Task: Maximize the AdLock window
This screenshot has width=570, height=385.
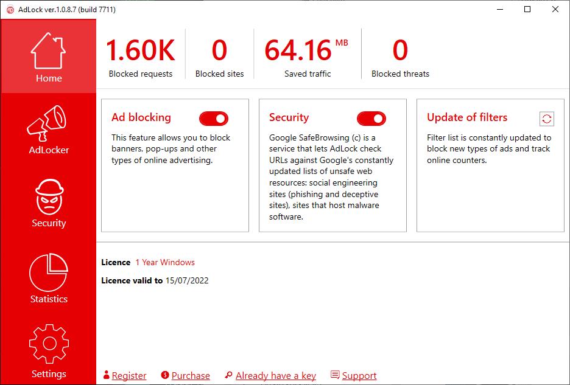Action: click(x=527, y=9)
